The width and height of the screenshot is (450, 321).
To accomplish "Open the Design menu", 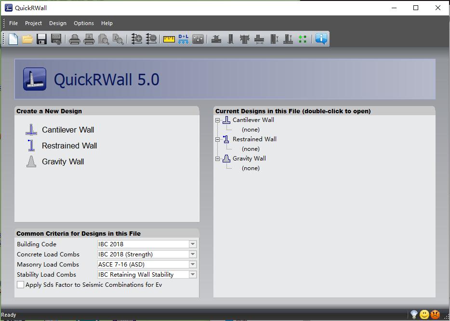I will [x=58, y=23].
